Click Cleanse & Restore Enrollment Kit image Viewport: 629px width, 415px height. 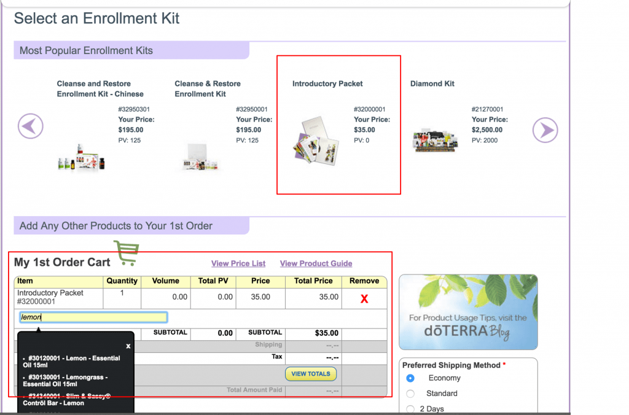(x=200, y=157)
